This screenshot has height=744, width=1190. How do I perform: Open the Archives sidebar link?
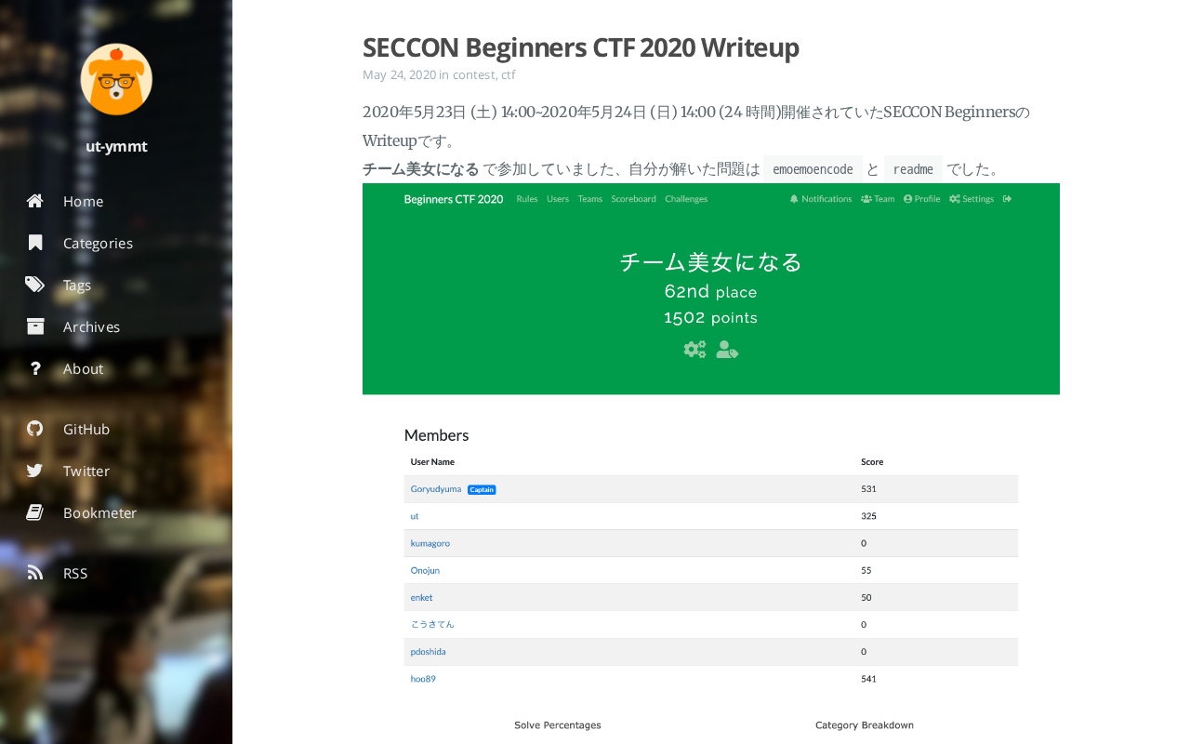(x=91, y=326)
